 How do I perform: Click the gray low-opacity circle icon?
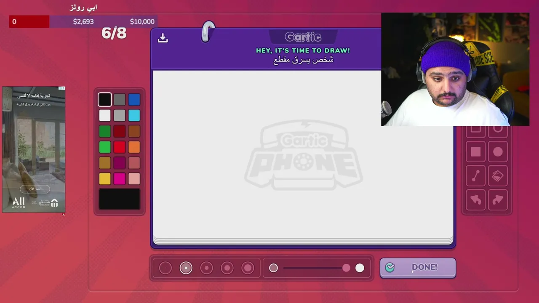click(x=273, y=268)
